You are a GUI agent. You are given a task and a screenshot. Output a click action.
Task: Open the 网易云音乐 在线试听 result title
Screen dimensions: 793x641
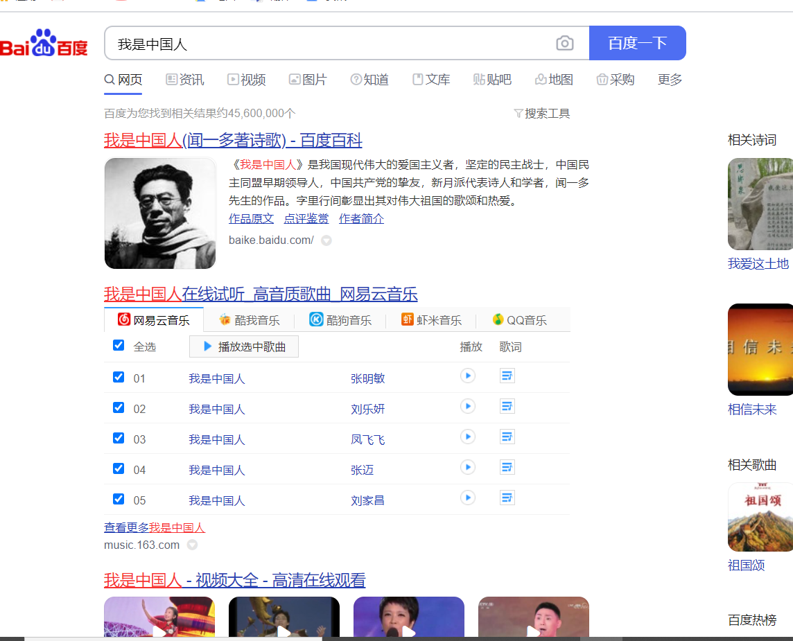261,295
